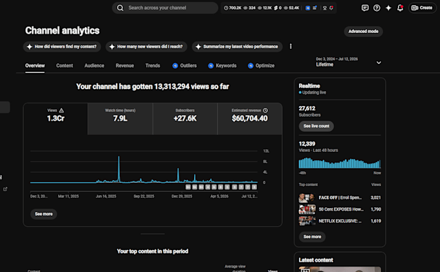Image resolution: width=440 pixels, height=272 pixels.
Task: Click the Create button
Action: (x=422, y=8)
